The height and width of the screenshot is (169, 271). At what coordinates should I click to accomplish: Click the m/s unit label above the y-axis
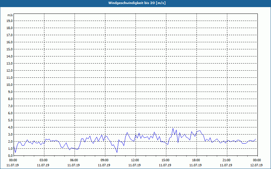tap(10, 15)
